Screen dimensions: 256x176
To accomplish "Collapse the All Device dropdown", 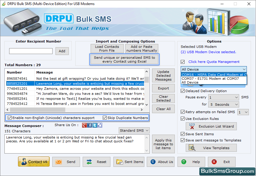I will click(x=244, y=69).
